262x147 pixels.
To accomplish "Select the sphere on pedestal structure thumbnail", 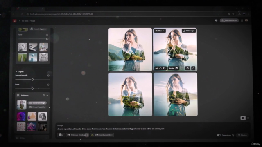I will [x=33, y=57].
